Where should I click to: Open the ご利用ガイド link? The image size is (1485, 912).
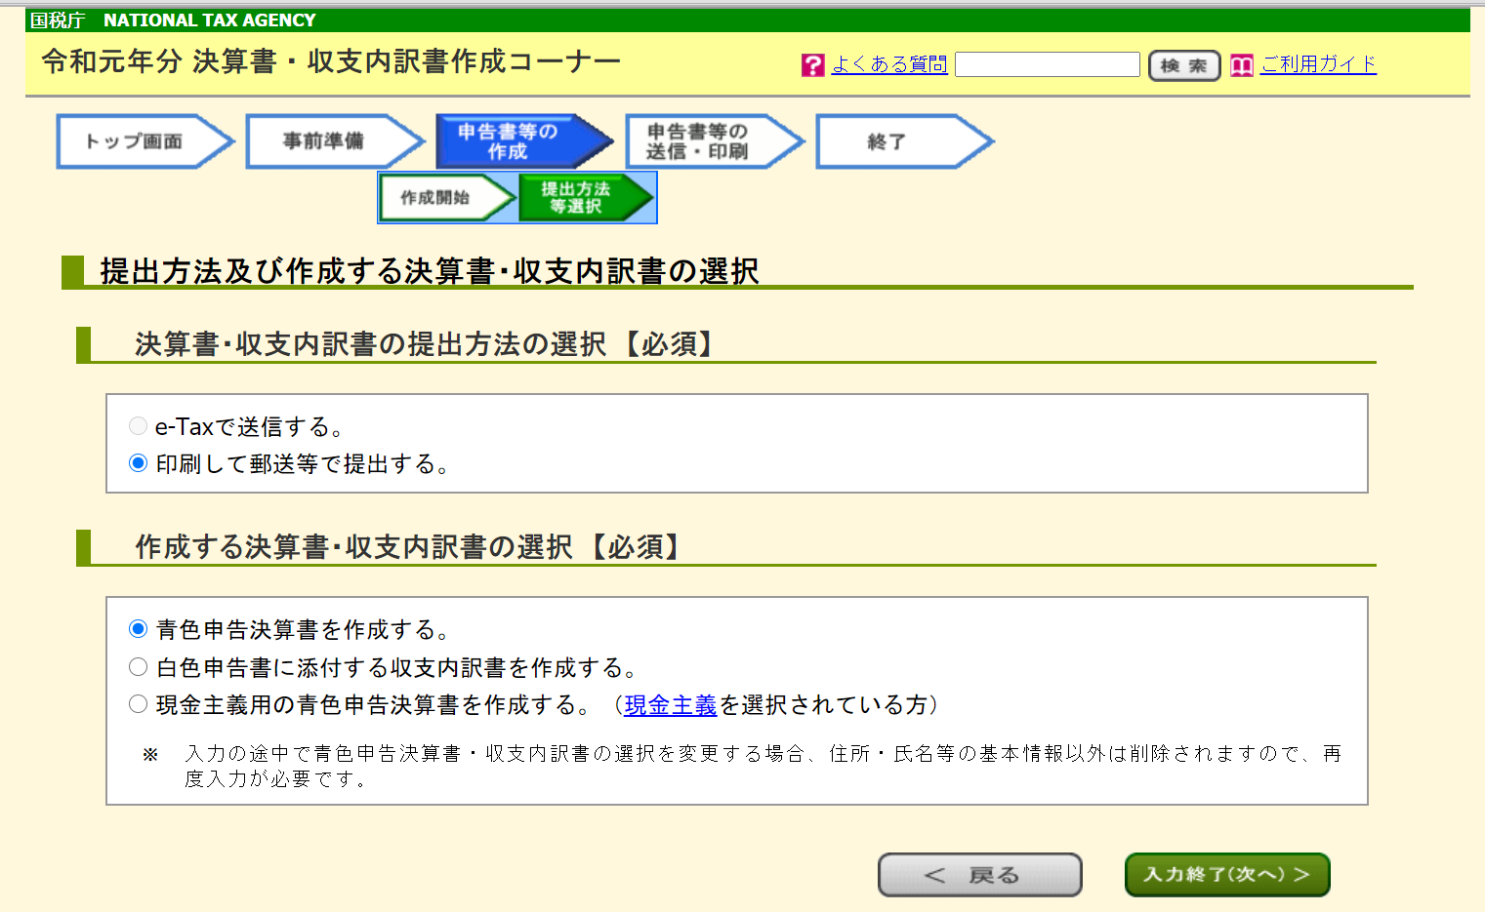(1318, 64)
